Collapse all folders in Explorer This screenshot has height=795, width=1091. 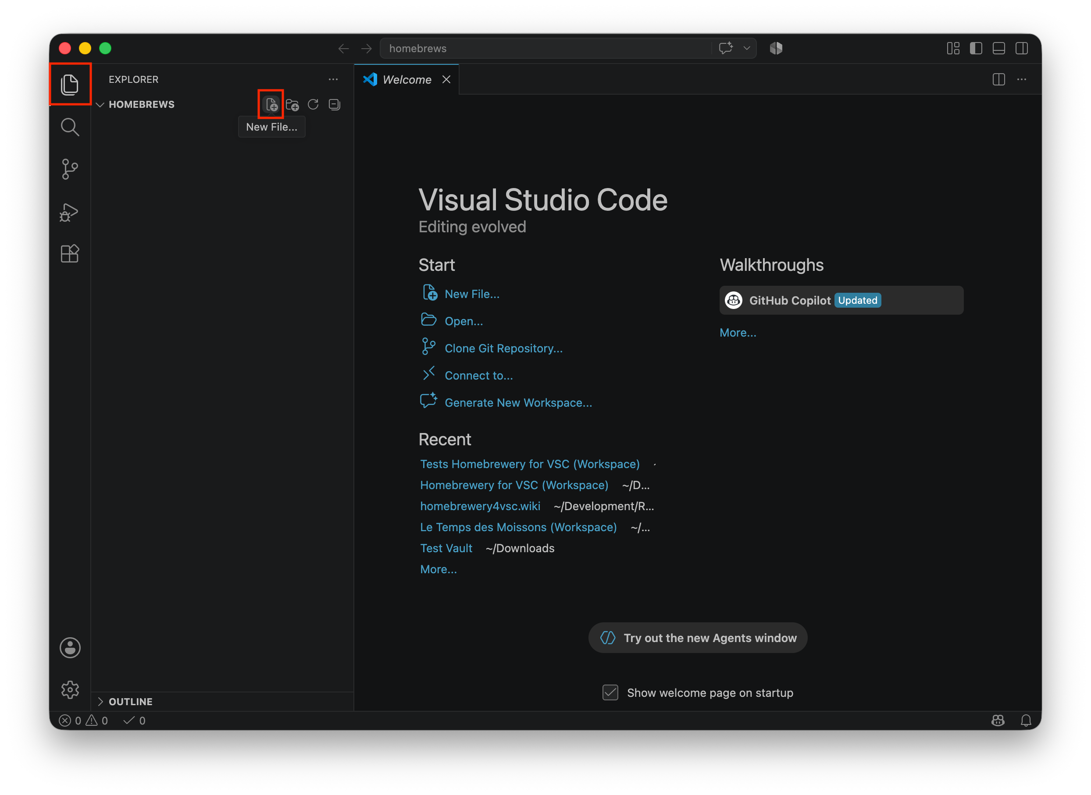coord(334,104)
